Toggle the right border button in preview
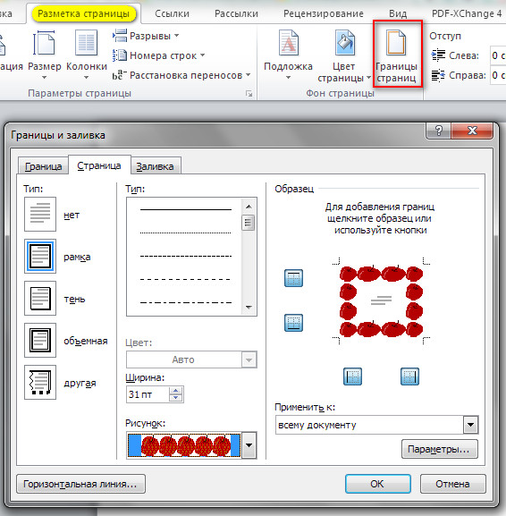 pos(410,376)
